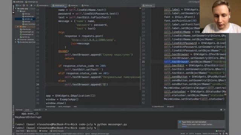This screenshot has height=135, width=241.
Task: Click the send_message() breadcrumb
Action: pyautogui.click(x=64, y=106)
